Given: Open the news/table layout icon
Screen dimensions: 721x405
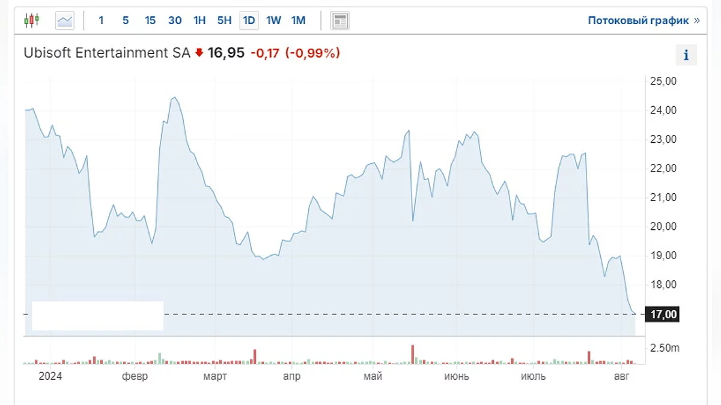Looking at the screenshot, I should click(340, 21).
